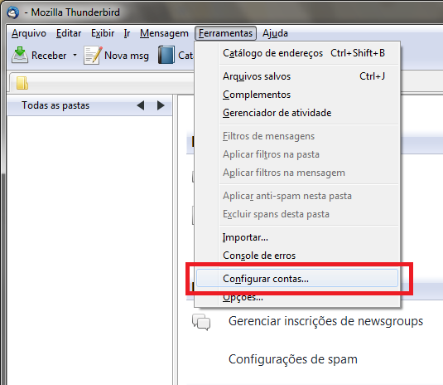Open the Editar menu

pos(69,33)
